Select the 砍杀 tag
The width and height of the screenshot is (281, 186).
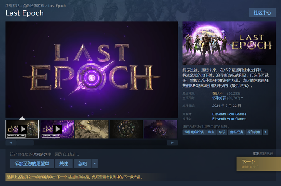222,132
